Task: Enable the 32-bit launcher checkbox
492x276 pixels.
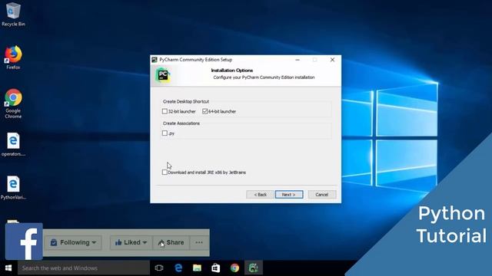Action: pyautogui.click(x=165, y=111)
